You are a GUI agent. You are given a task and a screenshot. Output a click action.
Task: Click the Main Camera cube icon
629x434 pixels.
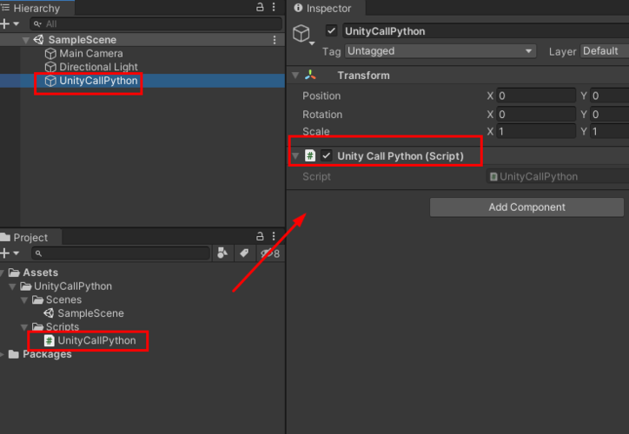pos(50,53)
